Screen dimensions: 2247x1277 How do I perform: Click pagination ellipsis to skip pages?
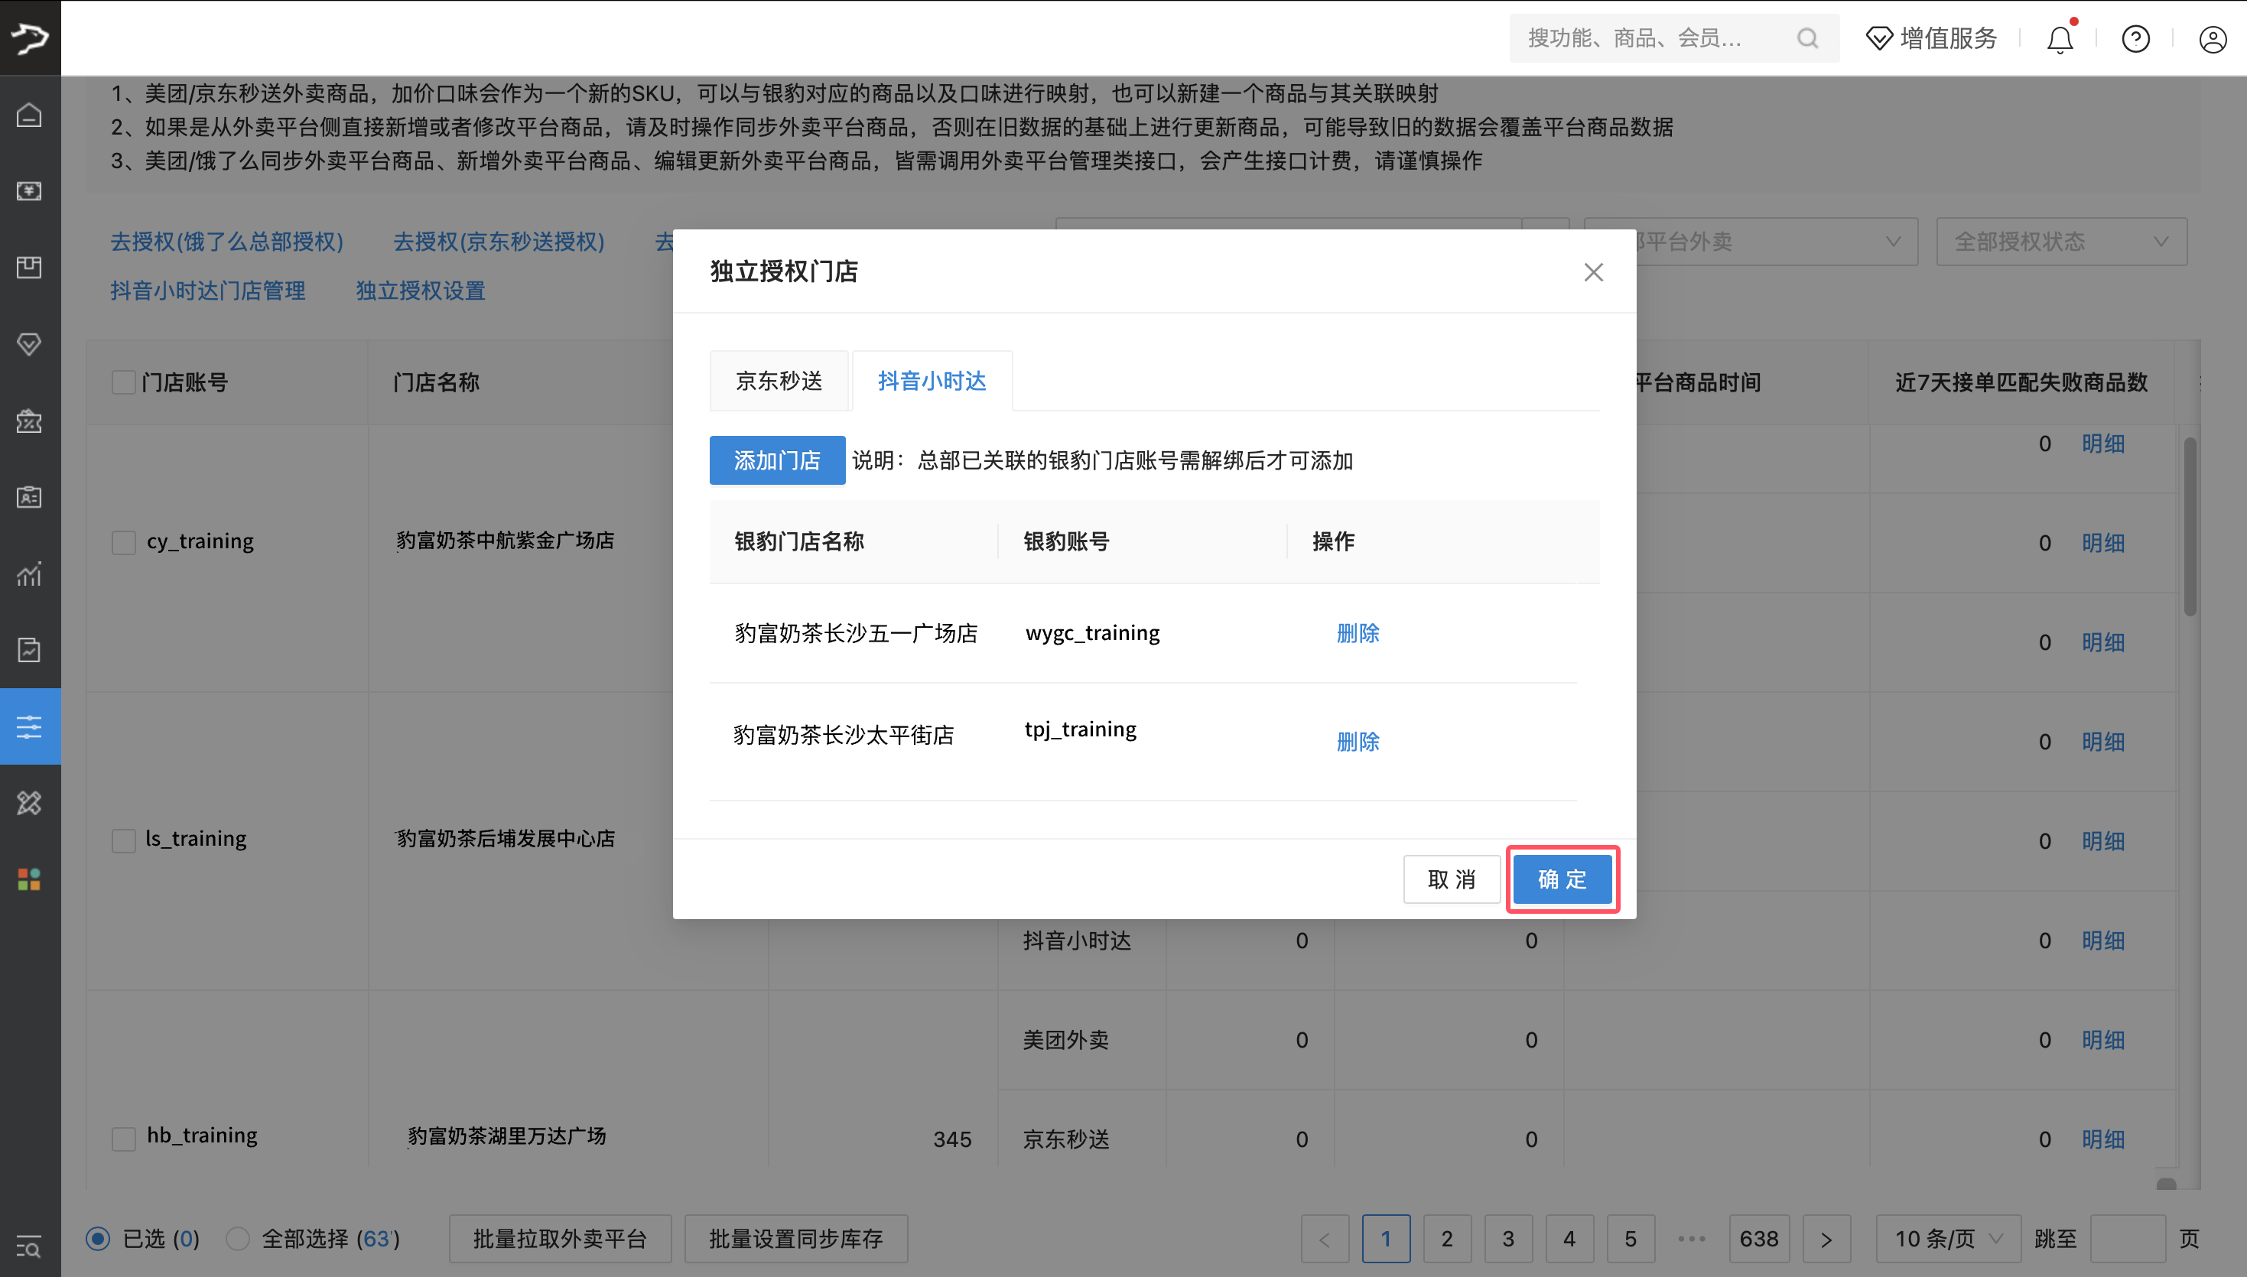point(1692,1239)
